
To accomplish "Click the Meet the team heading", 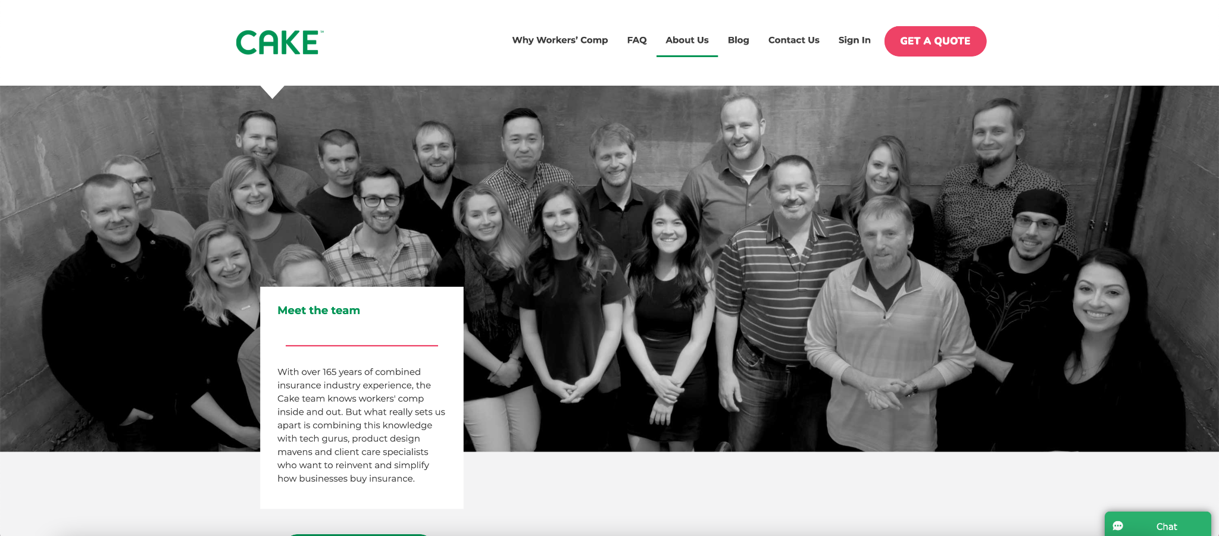I will point(318,310).
